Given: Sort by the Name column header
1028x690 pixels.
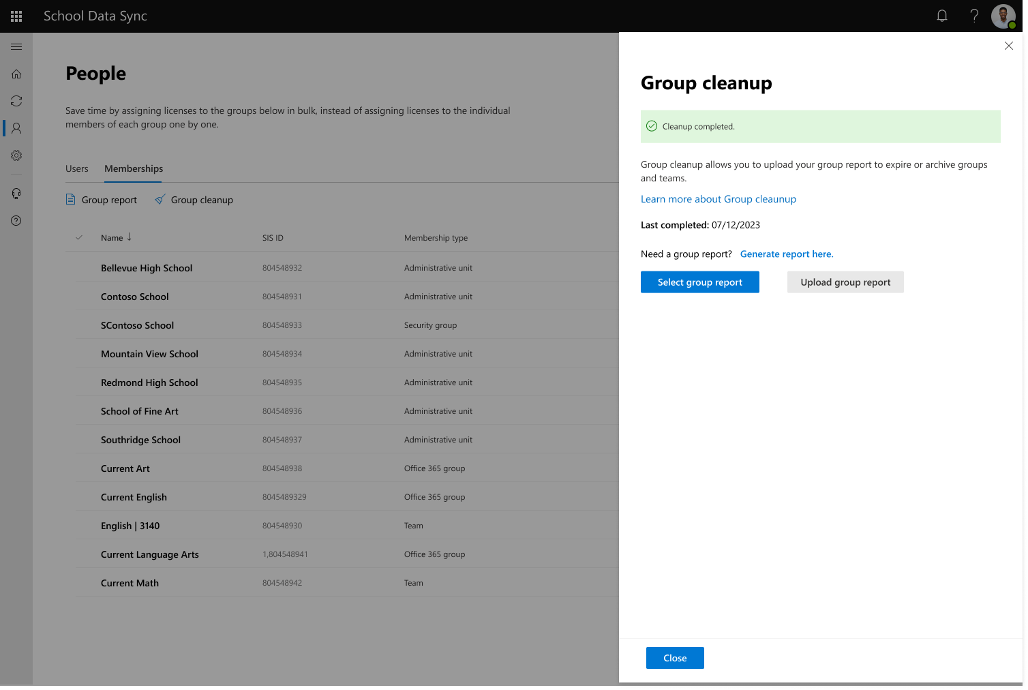Looking at the screenshot, I should click(112, 238).
